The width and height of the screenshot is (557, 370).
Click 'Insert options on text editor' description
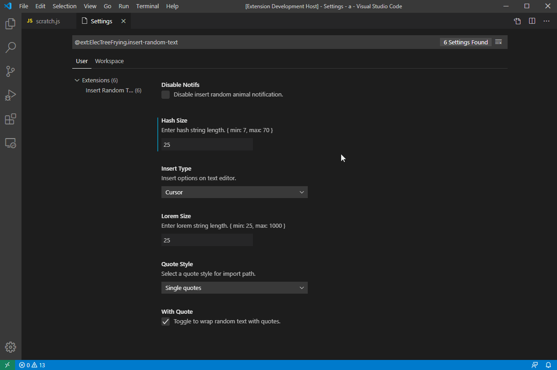click(x=198, y=178)
